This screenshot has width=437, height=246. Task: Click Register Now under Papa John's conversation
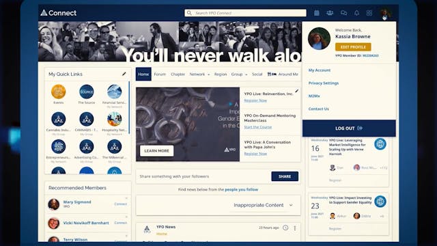pos(255,154)
